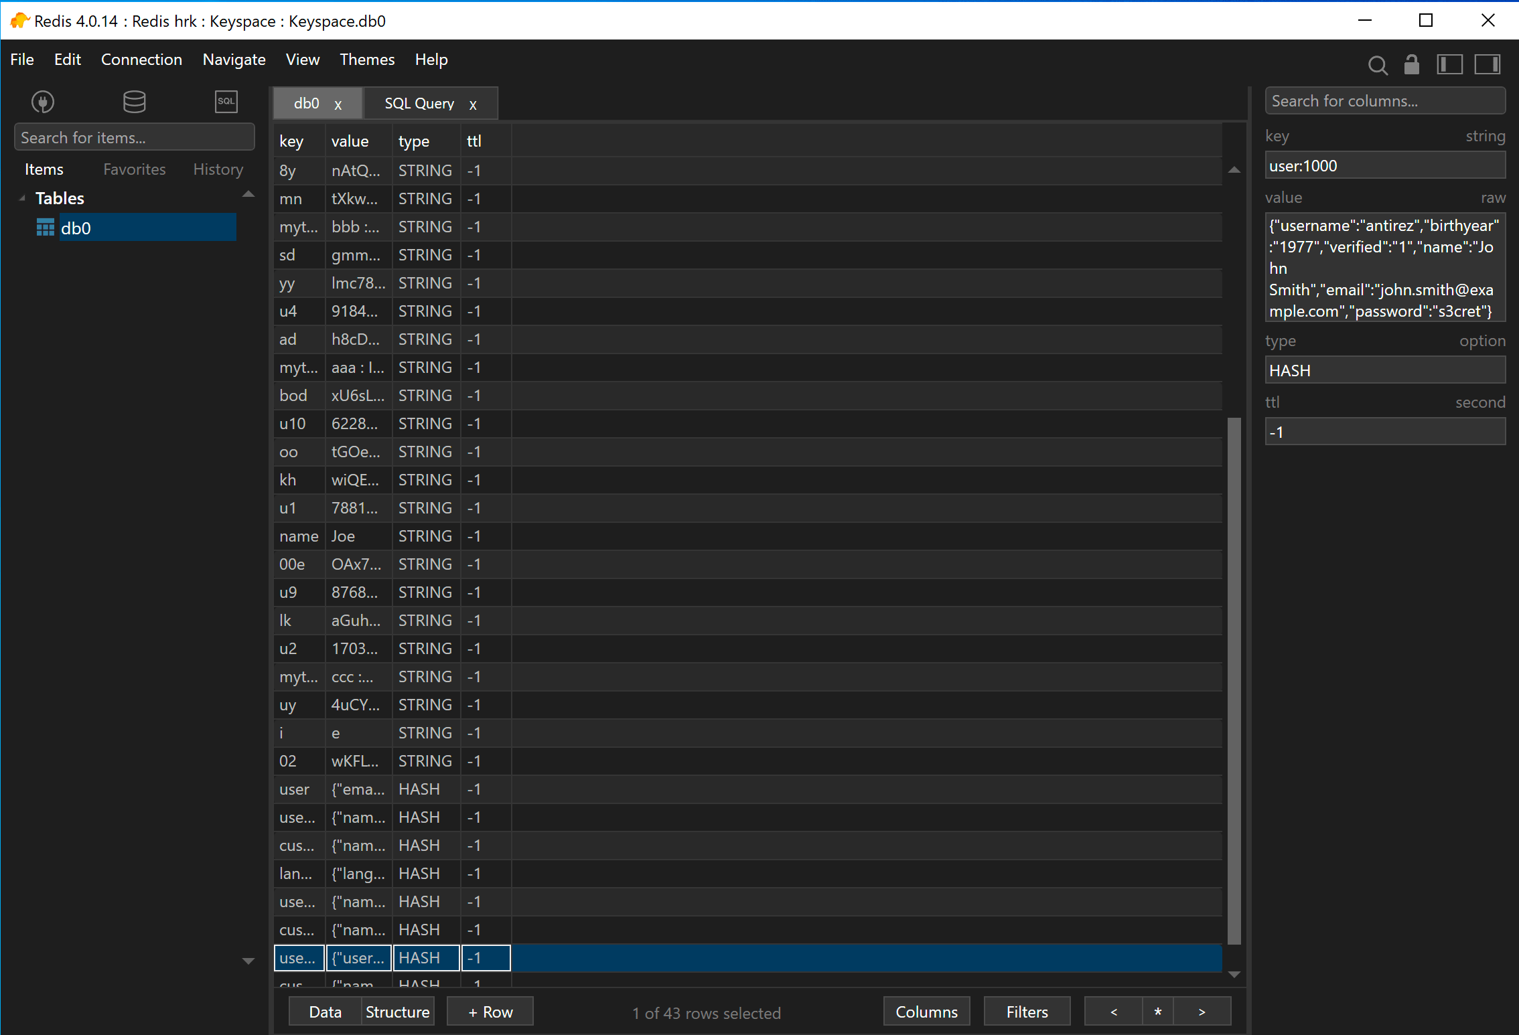Open the Connection menu
The width and height of the screenshot is (1519, 1035).
click(x=141, y=60)
